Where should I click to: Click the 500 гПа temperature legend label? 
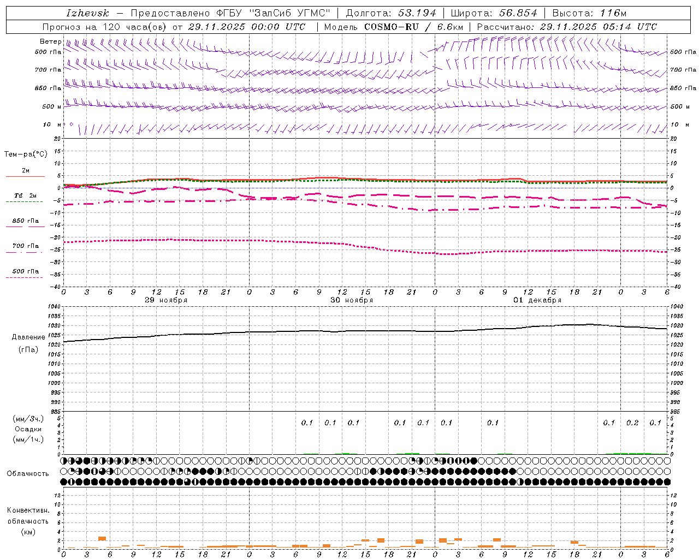click(26, 271)
